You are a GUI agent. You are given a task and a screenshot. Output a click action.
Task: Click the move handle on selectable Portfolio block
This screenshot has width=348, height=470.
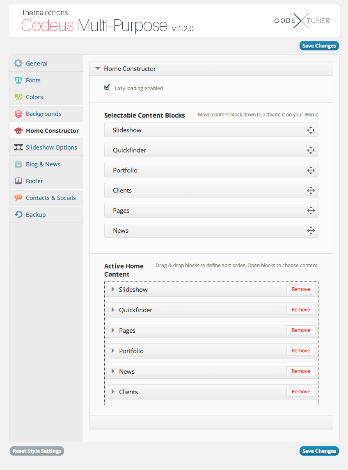click(311, 170)
